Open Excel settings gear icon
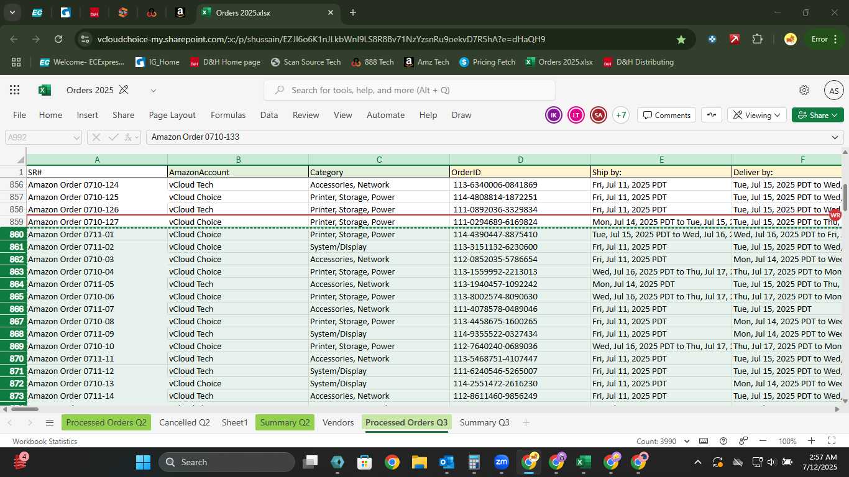The height and width of the screenshot is (477, 849). point(804,90)
